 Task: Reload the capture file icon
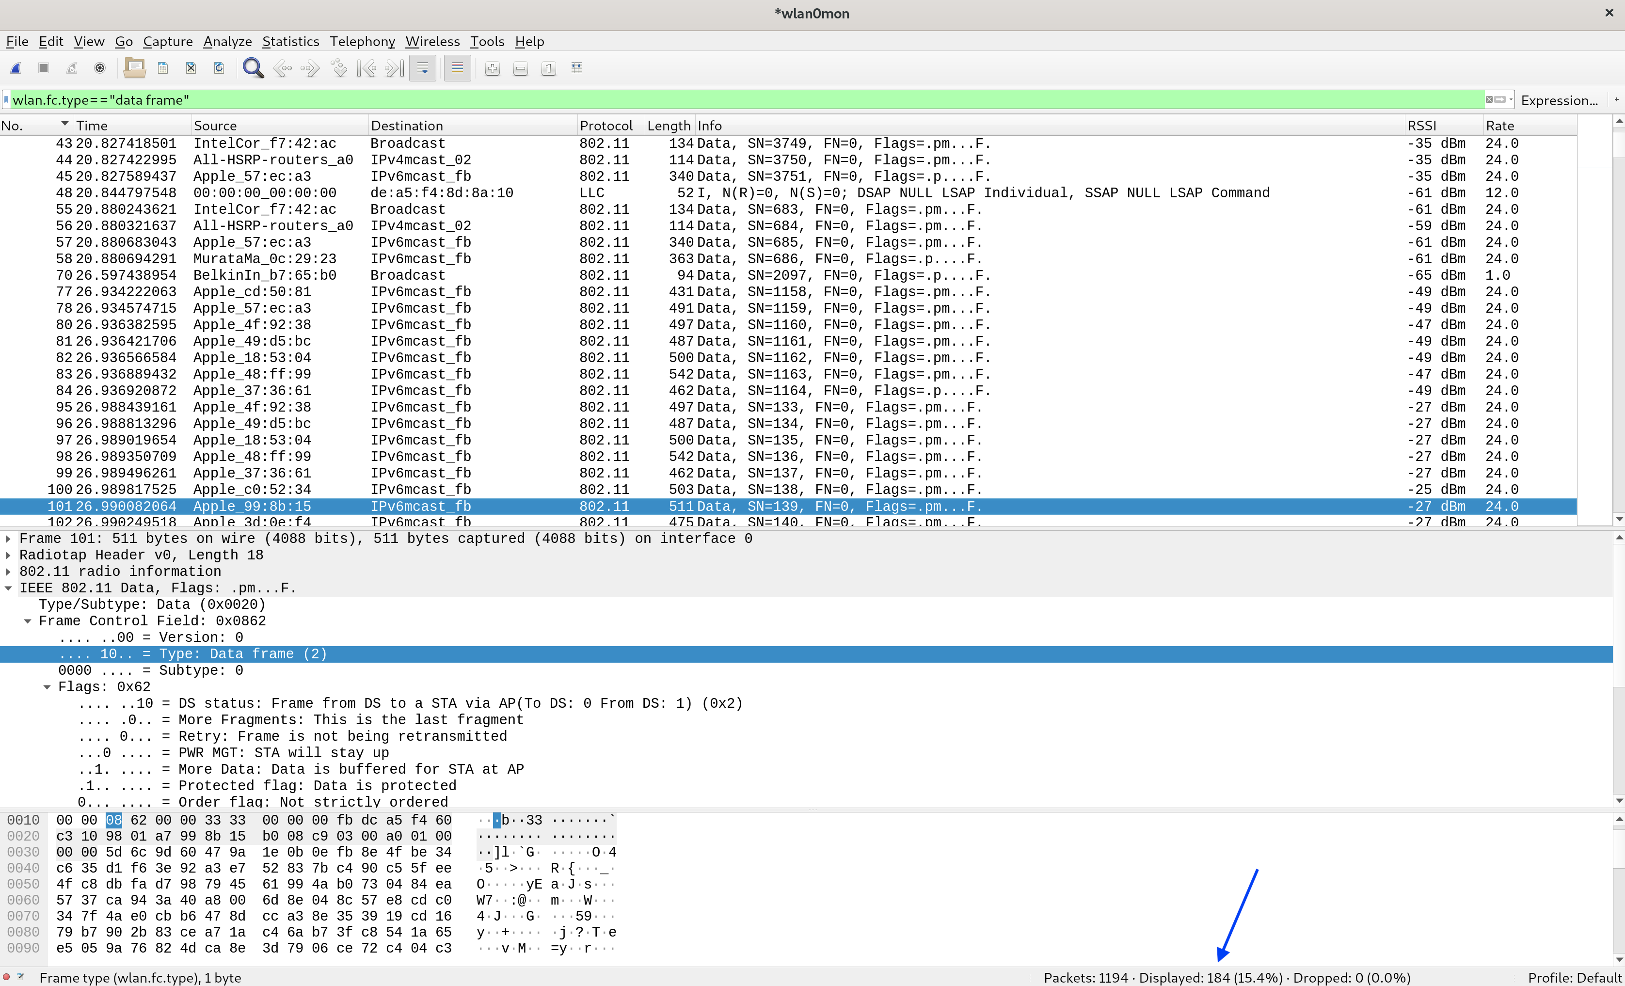[x=219, y=68]
